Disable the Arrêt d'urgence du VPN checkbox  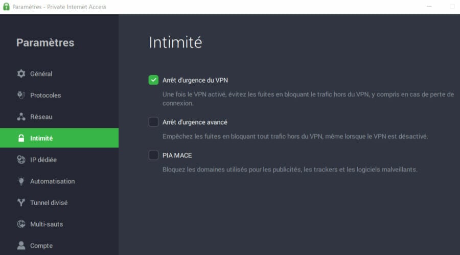pyautogui.click(x=153, y=80)
